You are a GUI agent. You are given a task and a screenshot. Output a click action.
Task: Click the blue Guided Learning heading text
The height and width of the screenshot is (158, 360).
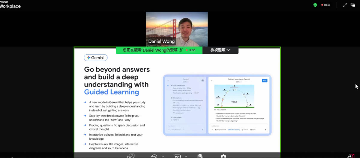112,92
